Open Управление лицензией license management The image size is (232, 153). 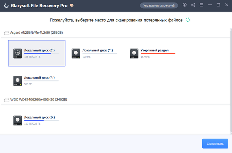pos(159,5)
